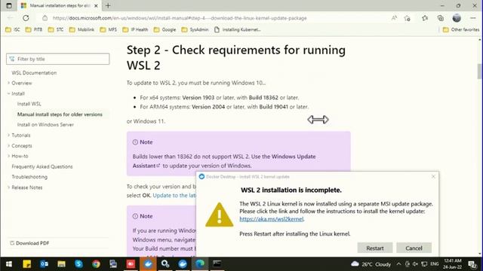Screen dimensions: 483x271
Task: Open the PITB bookmarks folder
Action: tap(34, 29)
